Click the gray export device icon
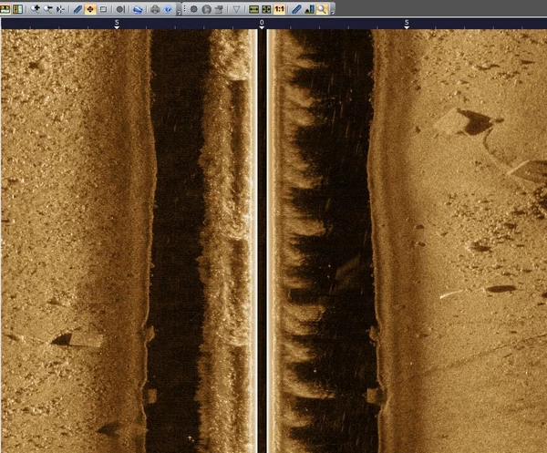Screen dimensions: 547x453 point(219,9)
